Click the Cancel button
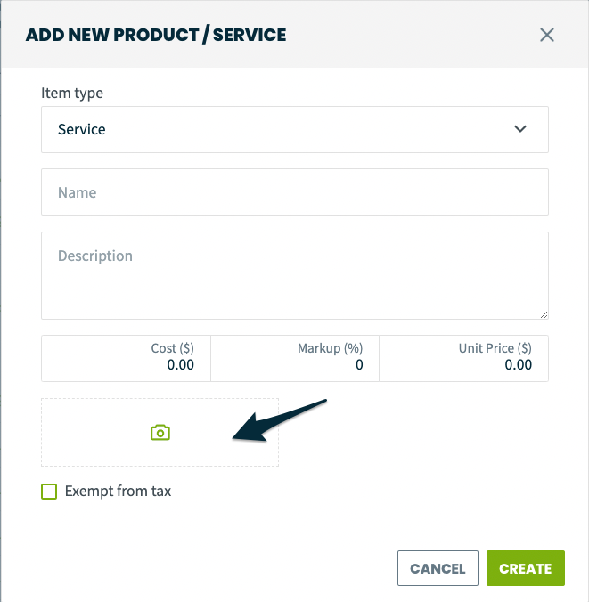Viewport: 589px width, 602px height. (438, 568)
